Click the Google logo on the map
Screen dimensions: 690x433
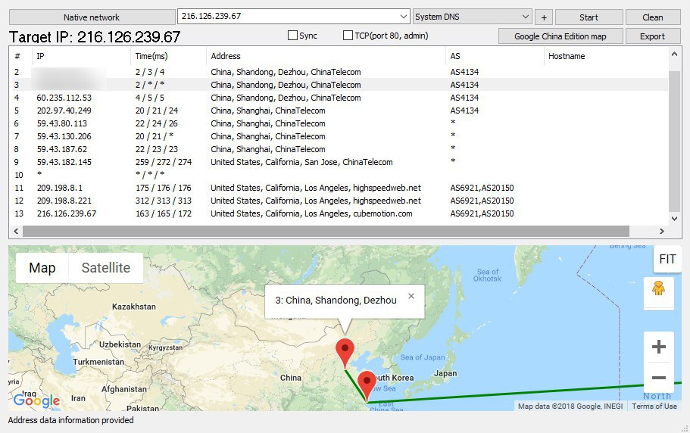coord(36,400)
